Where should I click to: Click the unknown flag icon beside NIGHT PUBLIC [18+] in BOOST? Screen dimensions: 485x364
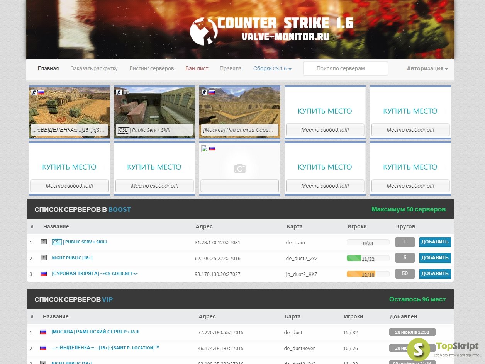tap(44, 258)
